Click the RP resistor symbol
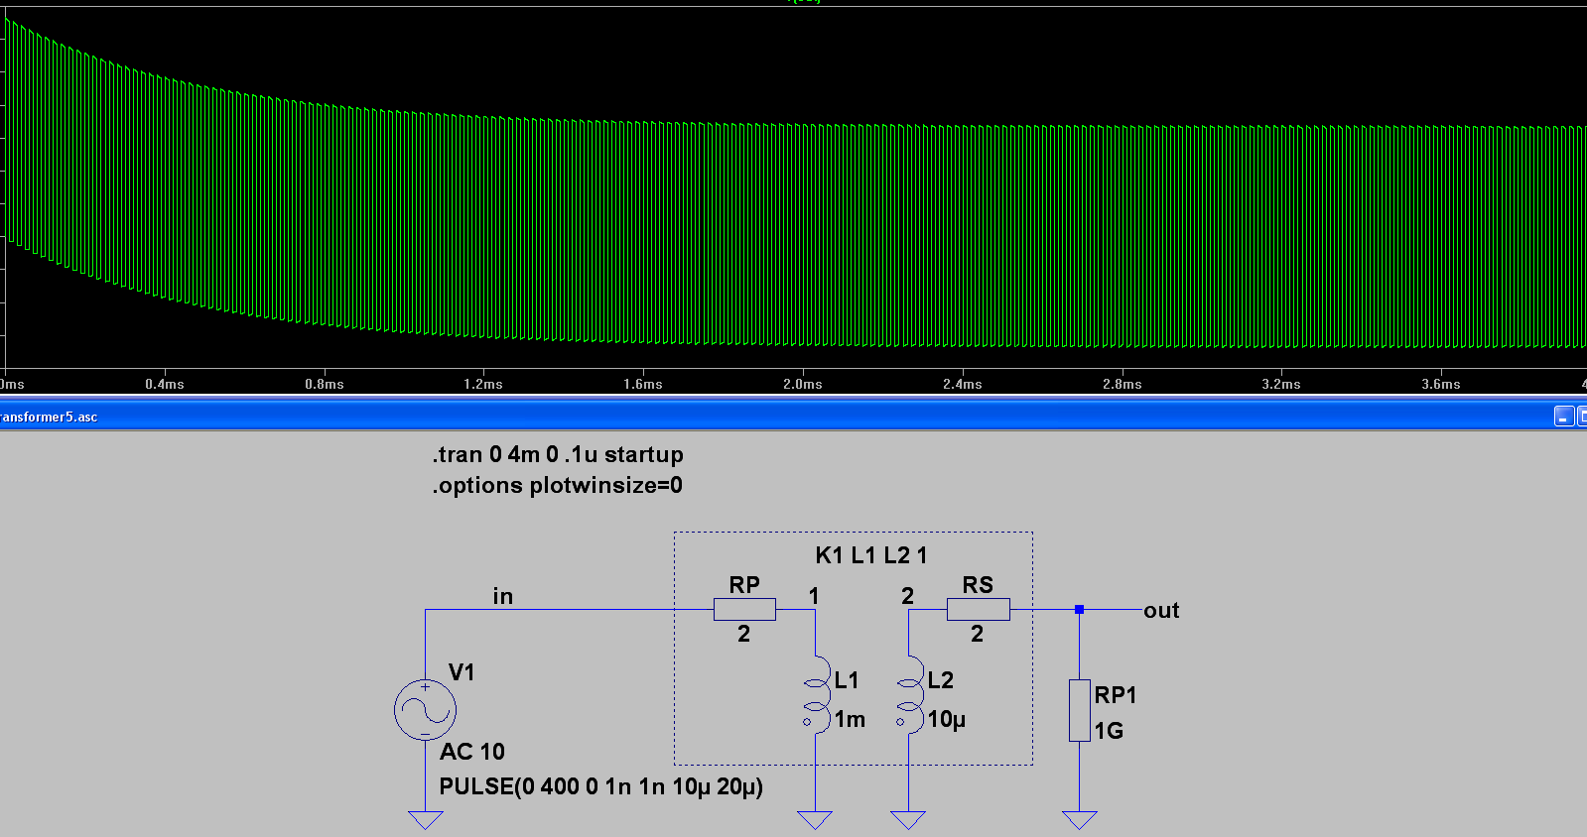Viewport: 1587px width, 837px height. pos(744,609)
